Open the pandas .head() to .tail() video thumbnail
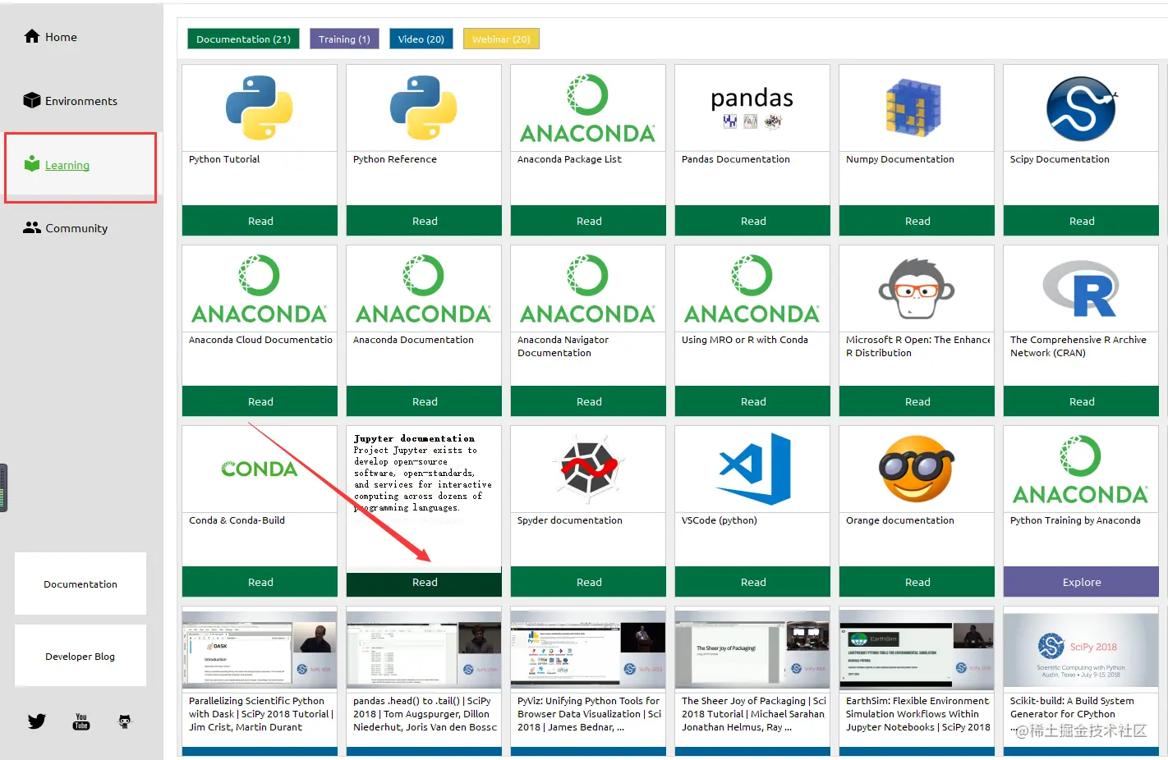Screen dimensions: 1168x760 [x=424, y=648]
